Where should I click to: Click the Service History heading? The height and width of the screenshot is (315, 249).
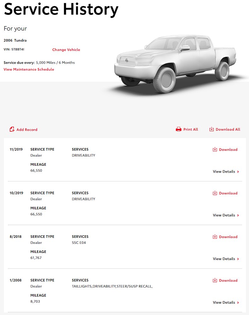coord(61,9)
